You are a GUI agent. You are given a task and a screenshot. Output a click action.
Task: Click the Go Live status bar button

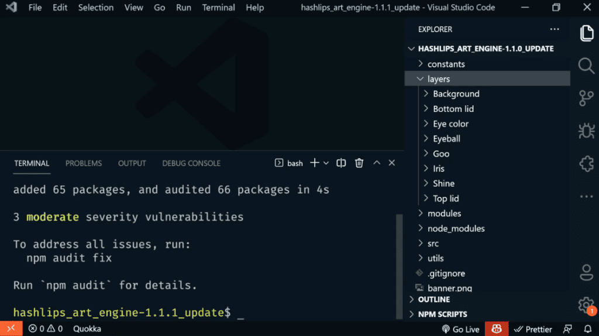(460, 329)
